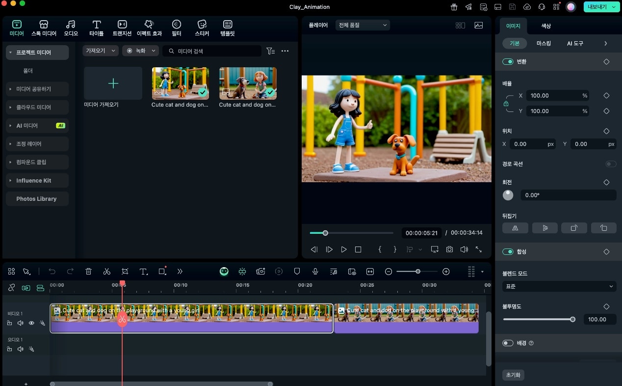Image resolution: width=622 pixels, height=386 pixels.
Task: Add text with the timeline T icon
Action: point(143,271)
